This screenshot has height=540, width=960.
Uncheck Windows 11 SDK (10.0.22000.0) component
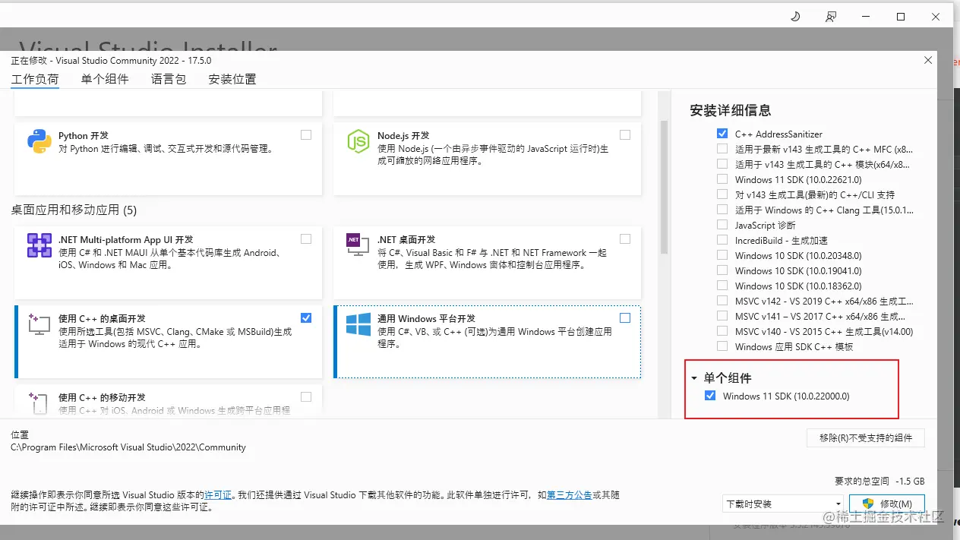(x=709, y=396)
